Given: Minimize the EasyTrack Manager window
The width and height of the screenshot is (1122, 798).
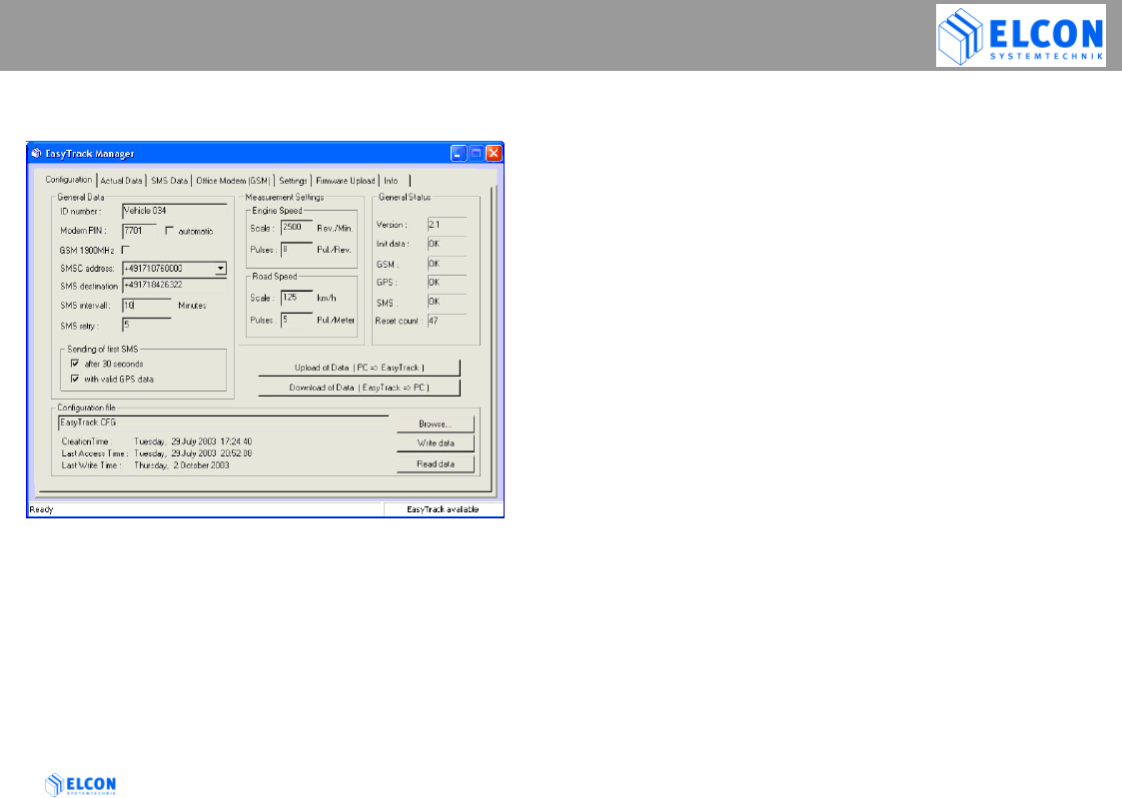Looking at the screenshot, I should [x=459, y=153].
